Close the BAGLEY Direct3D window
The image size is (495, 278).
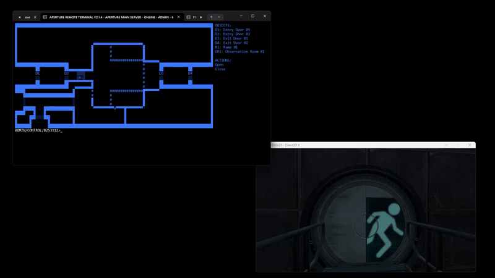tap(470, 145)
